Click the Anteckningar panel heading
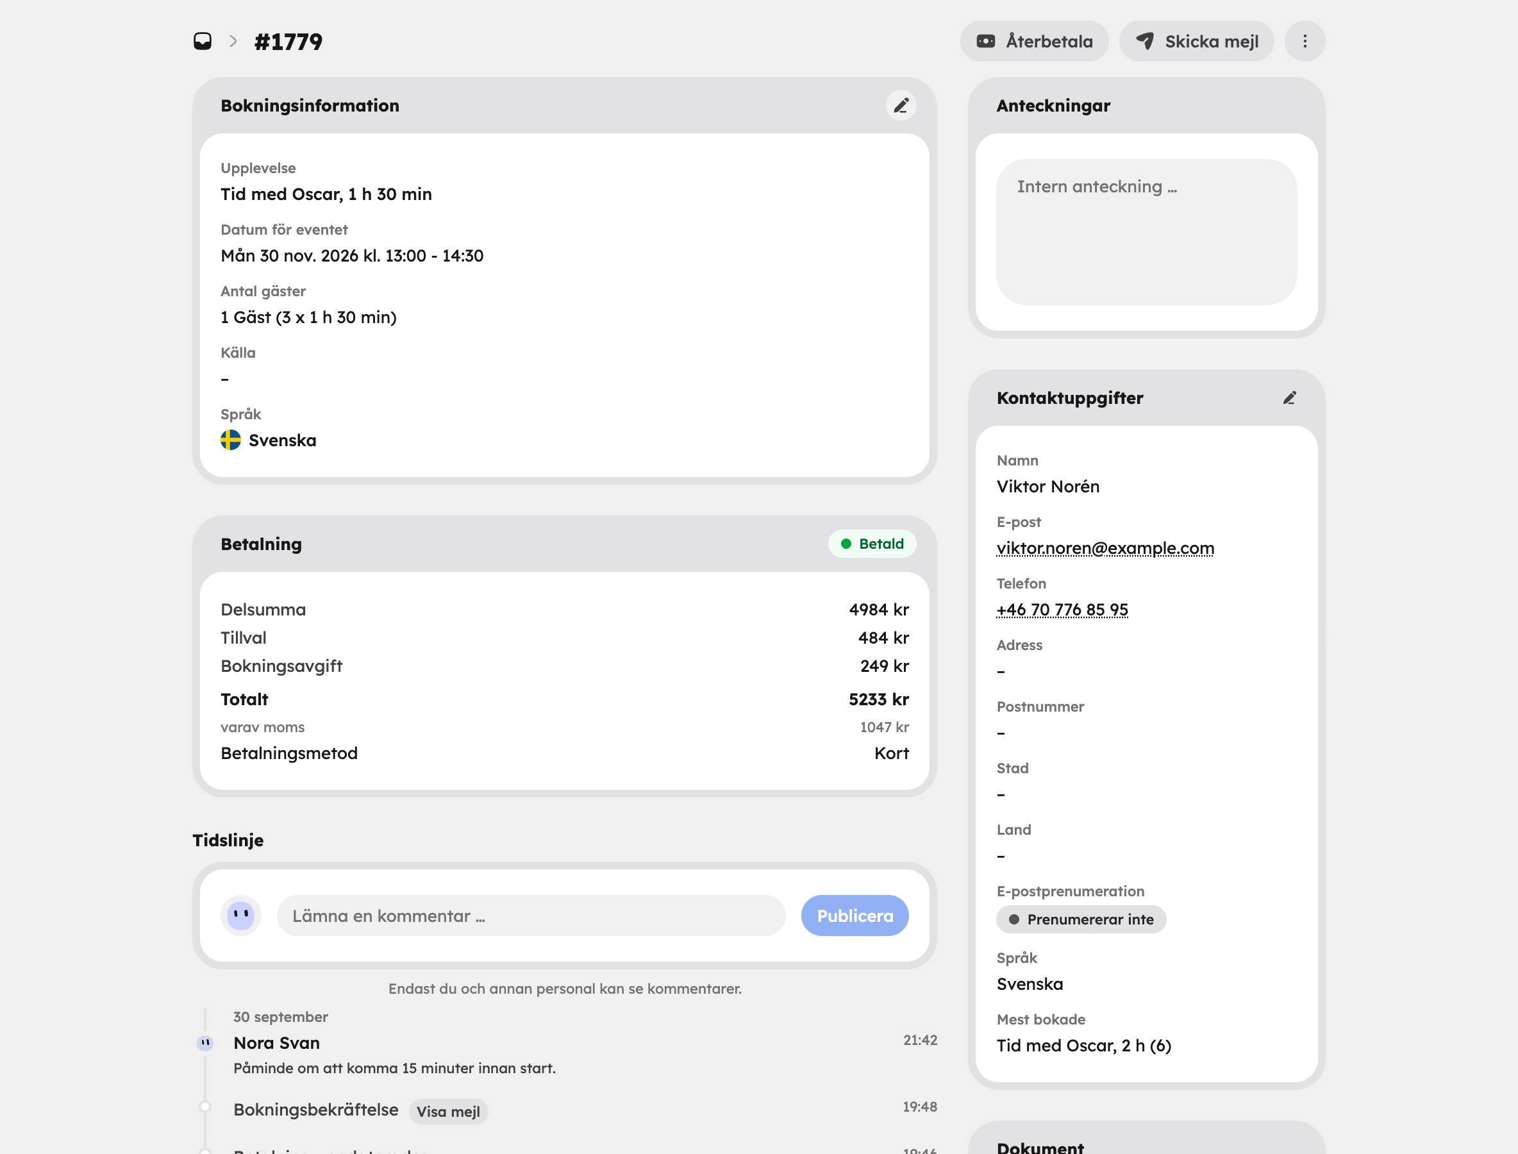This screenshot has width=1518, height=1154. point(1053,105)
